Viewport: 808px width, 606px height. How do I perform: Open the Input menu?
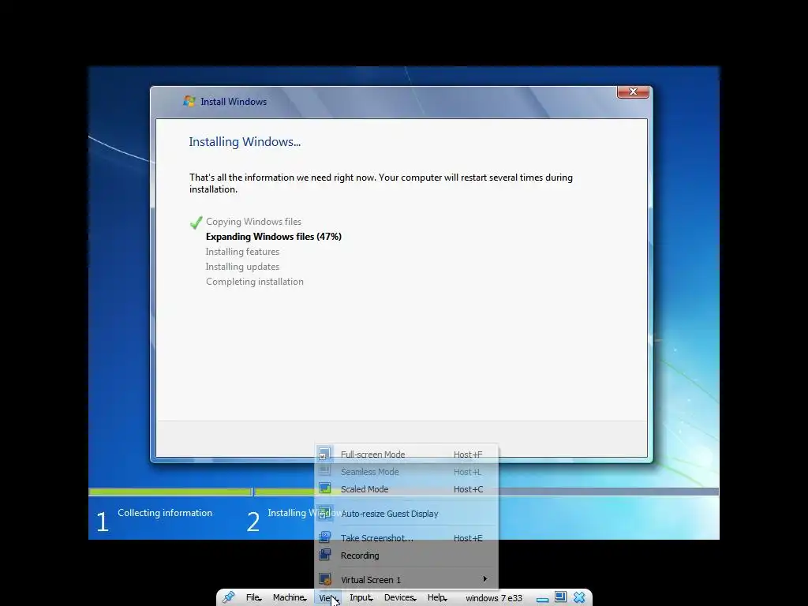[x=361, y=598]
